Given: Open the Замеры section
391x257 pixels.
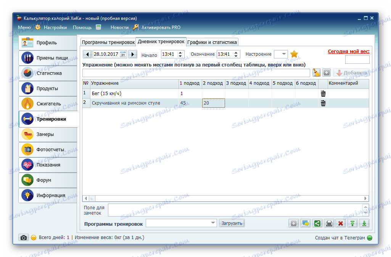Looking at the screenshot, I should 48,134.
